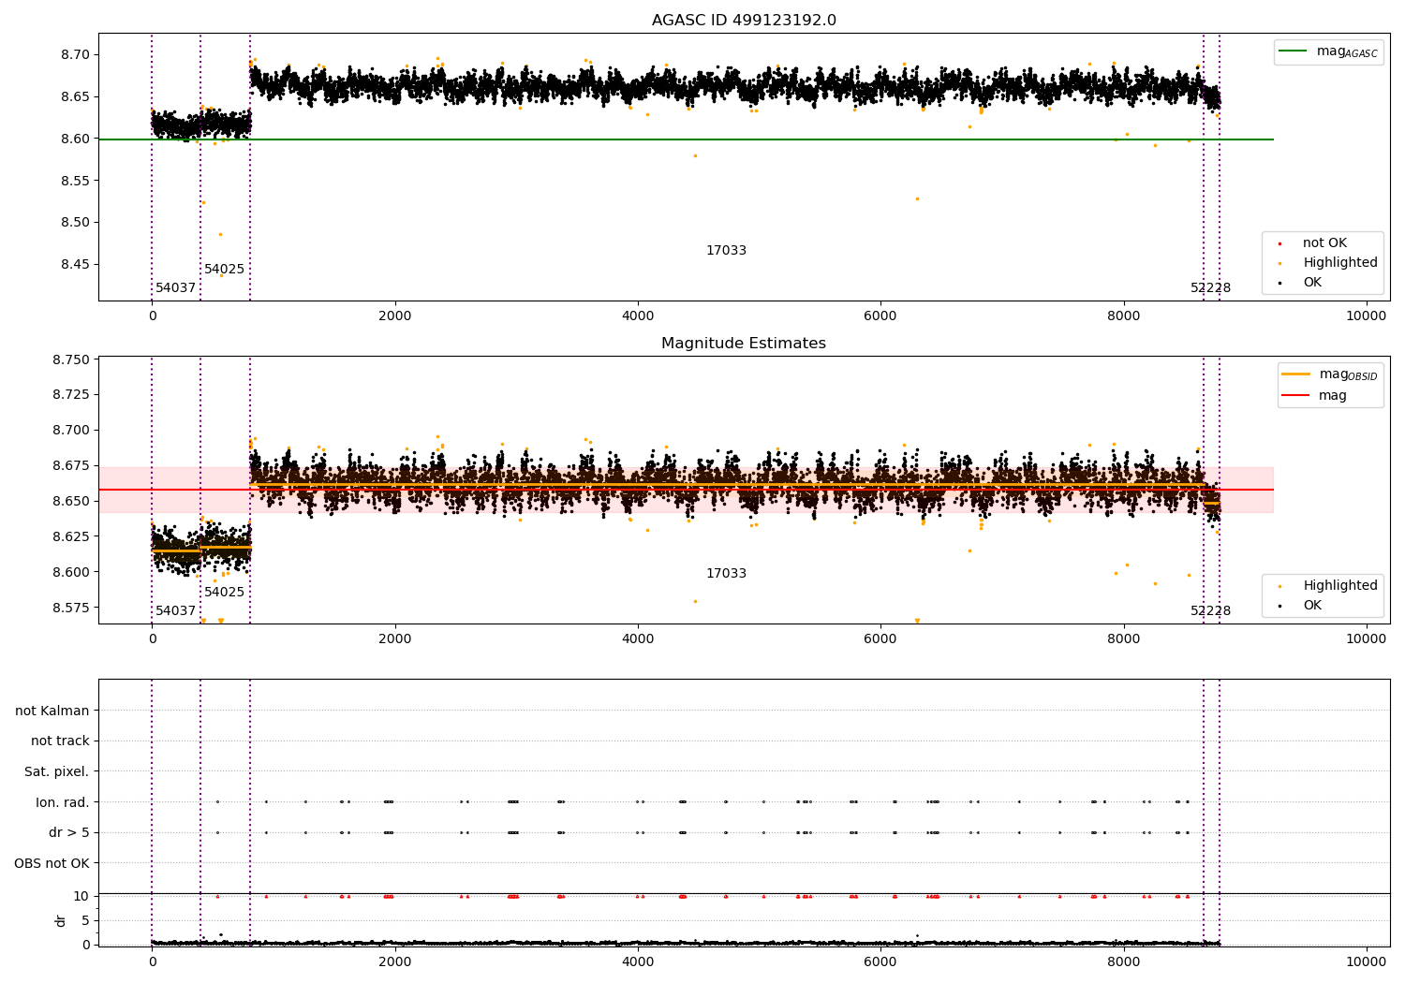Click obsid label 54025 in the top plot

[x=225, y=270]
